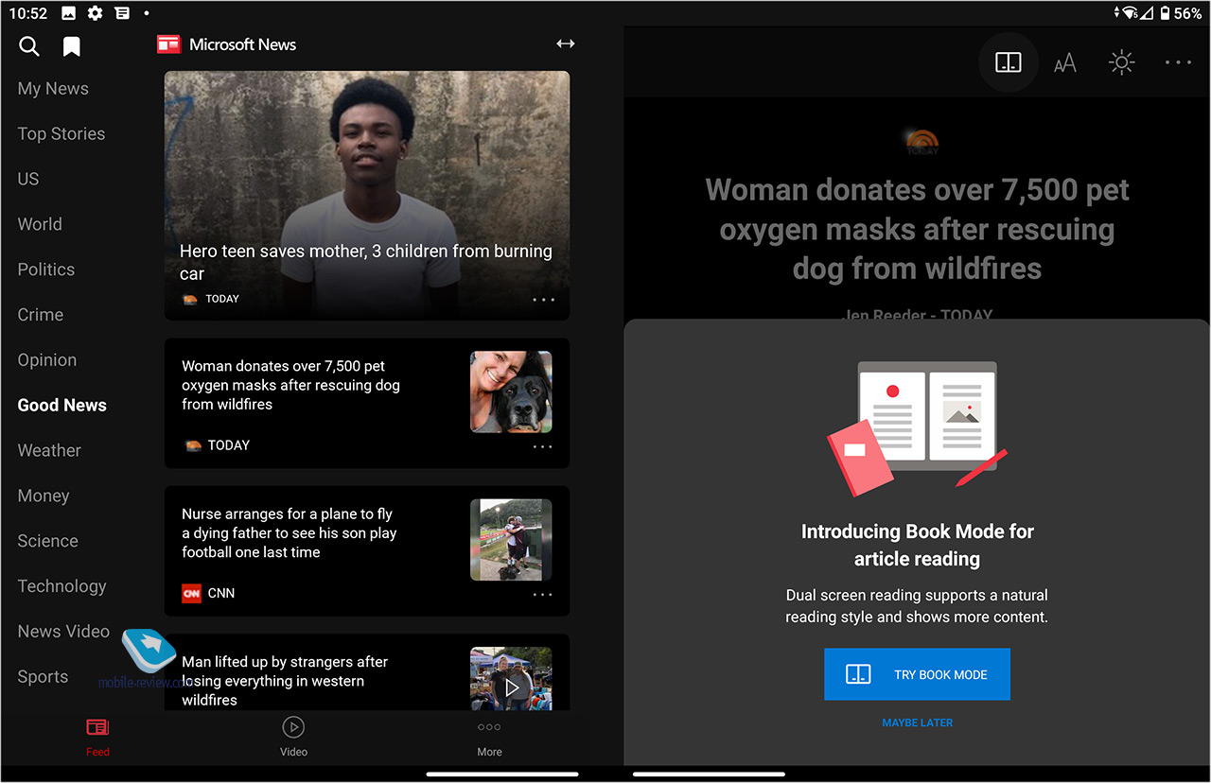
Task: Select Sports category
Action: pyautogui.click(x=43, y=677)
